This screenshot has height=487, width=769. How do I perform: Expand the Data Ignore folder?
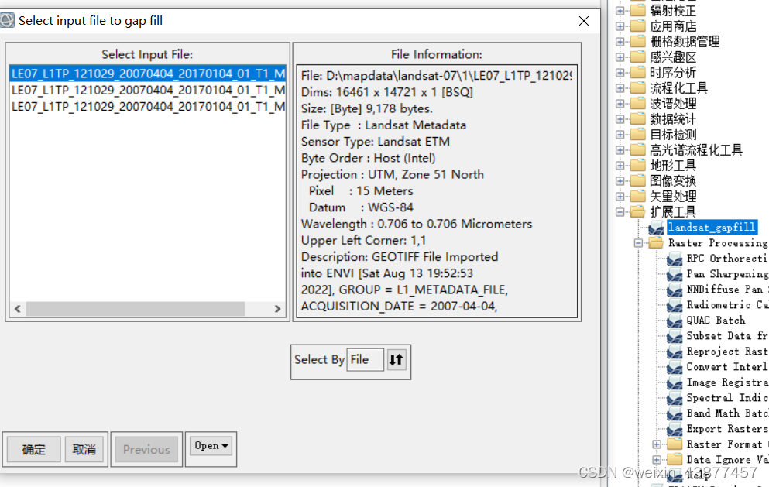(657, 460)
